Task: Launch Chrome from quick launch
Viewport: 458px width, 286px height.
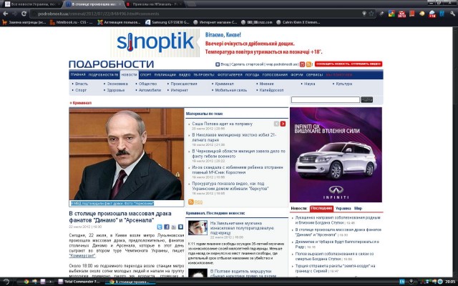Action: (x=26, y=282)
